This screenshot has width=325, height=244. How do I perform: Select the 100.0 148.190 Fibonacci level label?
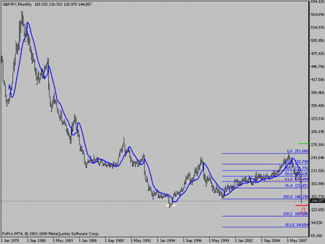pyautogui.click(x=295, y=197)
